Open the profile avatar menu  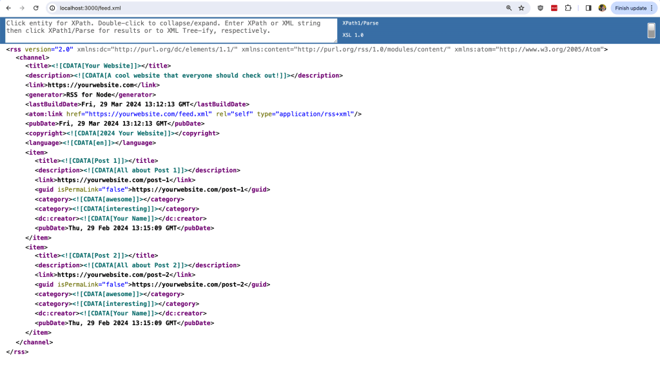603,8
